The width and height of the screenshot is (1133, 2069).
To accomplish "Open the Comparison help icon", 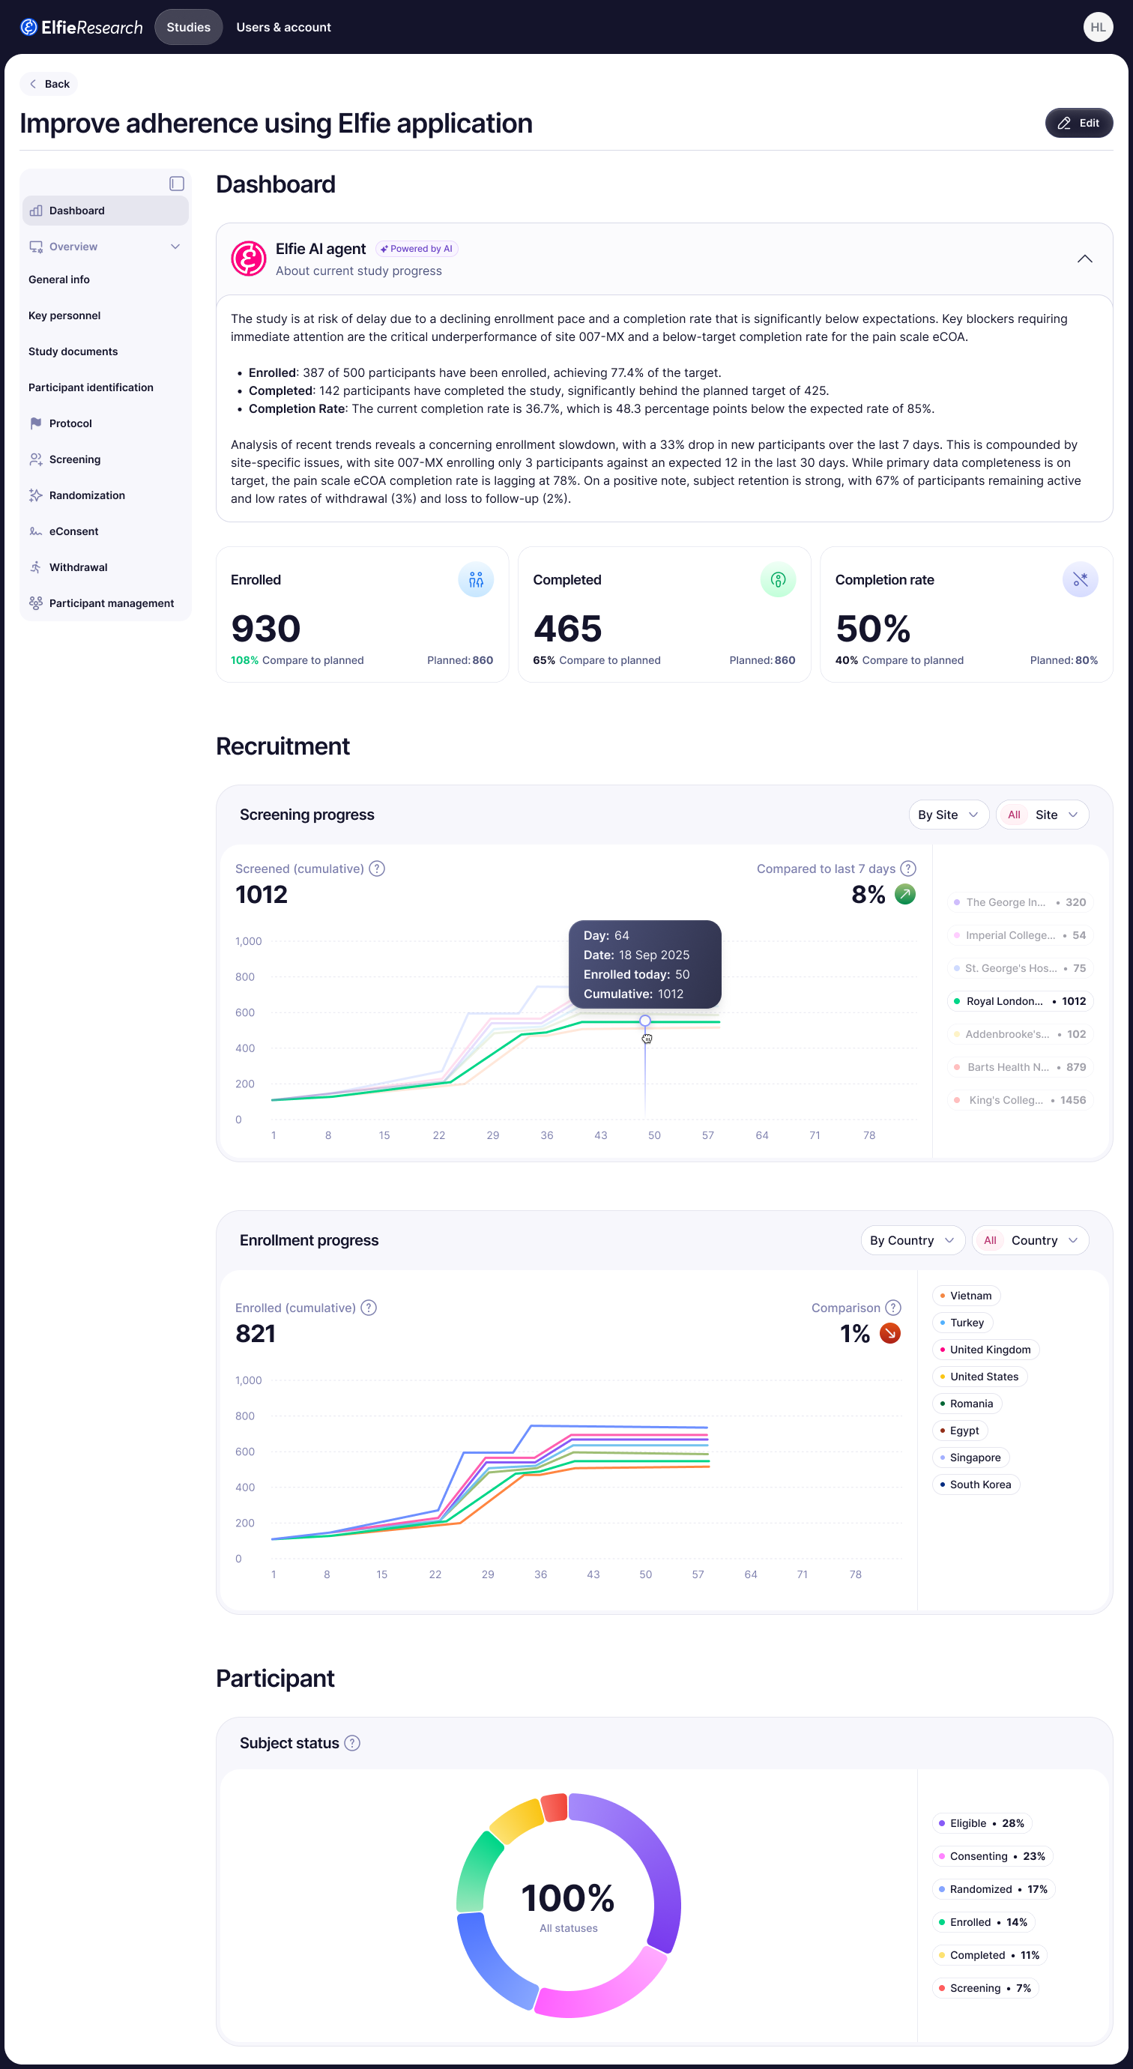I will (x=892, y=1308).
